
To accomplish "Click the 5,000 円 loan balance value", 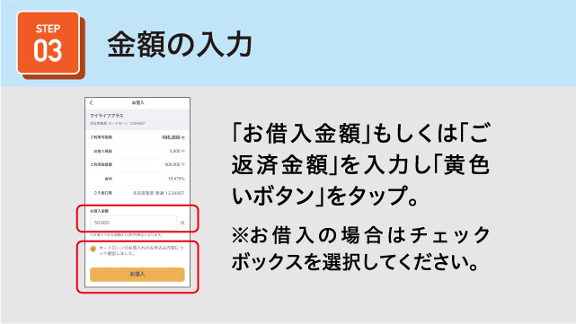I will tap(177, 151).
